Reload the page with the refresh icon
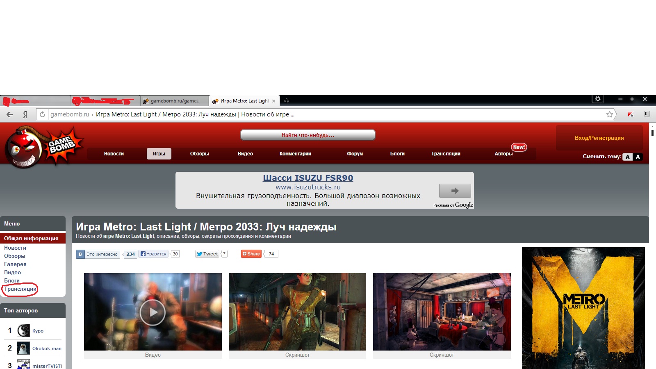 tap(42, 114)
